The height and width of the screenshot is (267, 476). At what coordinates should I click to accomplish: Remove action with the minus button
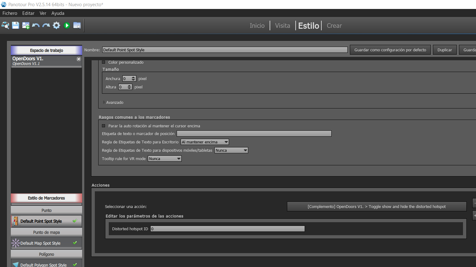coord(474,203)
